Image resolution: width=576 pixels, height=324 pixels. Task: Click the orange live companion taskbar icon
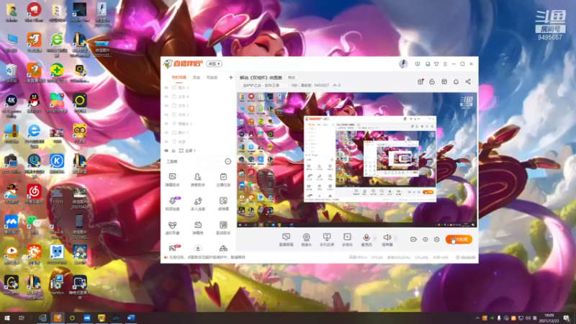click(x=58, y=318)
